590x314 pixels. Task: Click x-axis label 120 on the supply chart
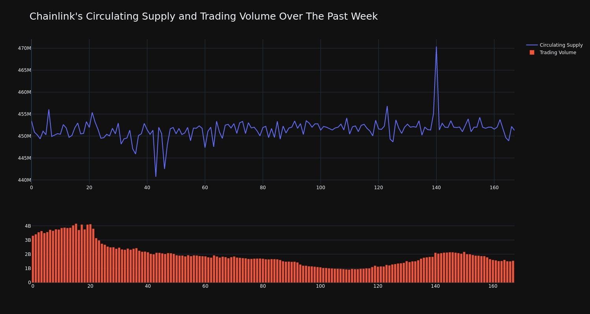point(378,188)
